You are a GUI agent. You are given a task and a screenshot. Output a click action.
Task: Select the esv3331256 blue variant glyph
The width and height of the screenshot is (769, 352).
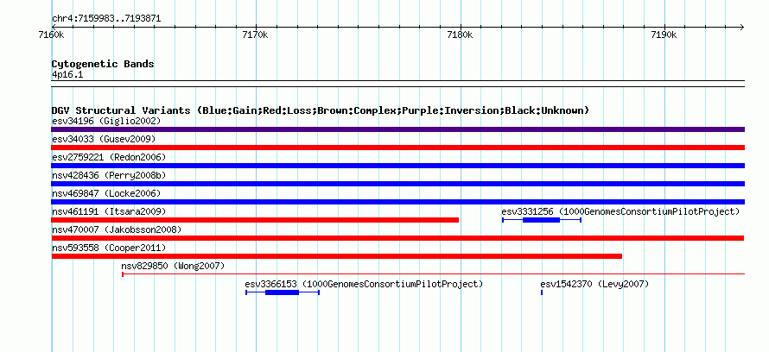point(542,220)
